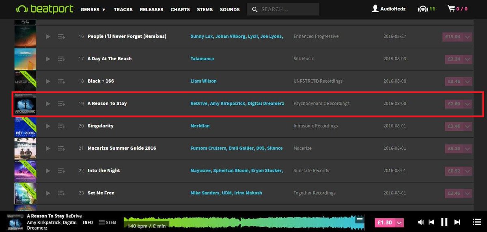This screenshot has height=232, width=487.
Task: Mute player volume speaker icon
Action: [421, 222]
